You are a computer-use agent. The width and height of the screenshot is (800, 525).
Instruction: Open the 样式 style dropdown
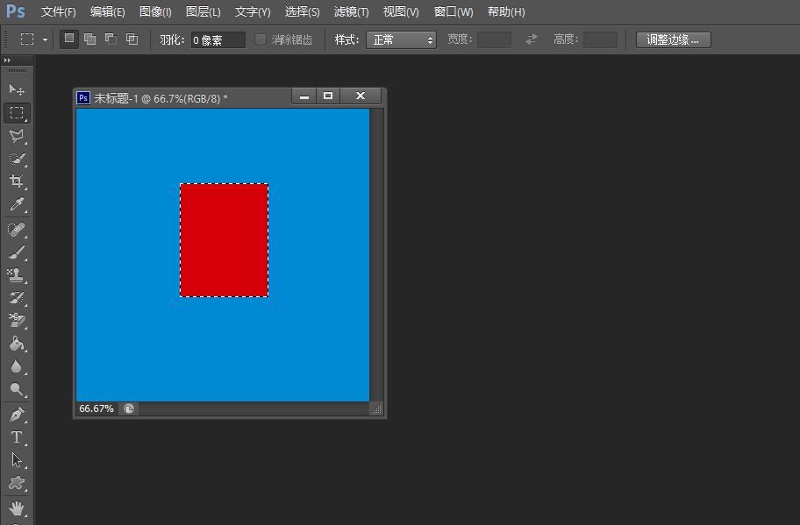(x=401, y=39)
